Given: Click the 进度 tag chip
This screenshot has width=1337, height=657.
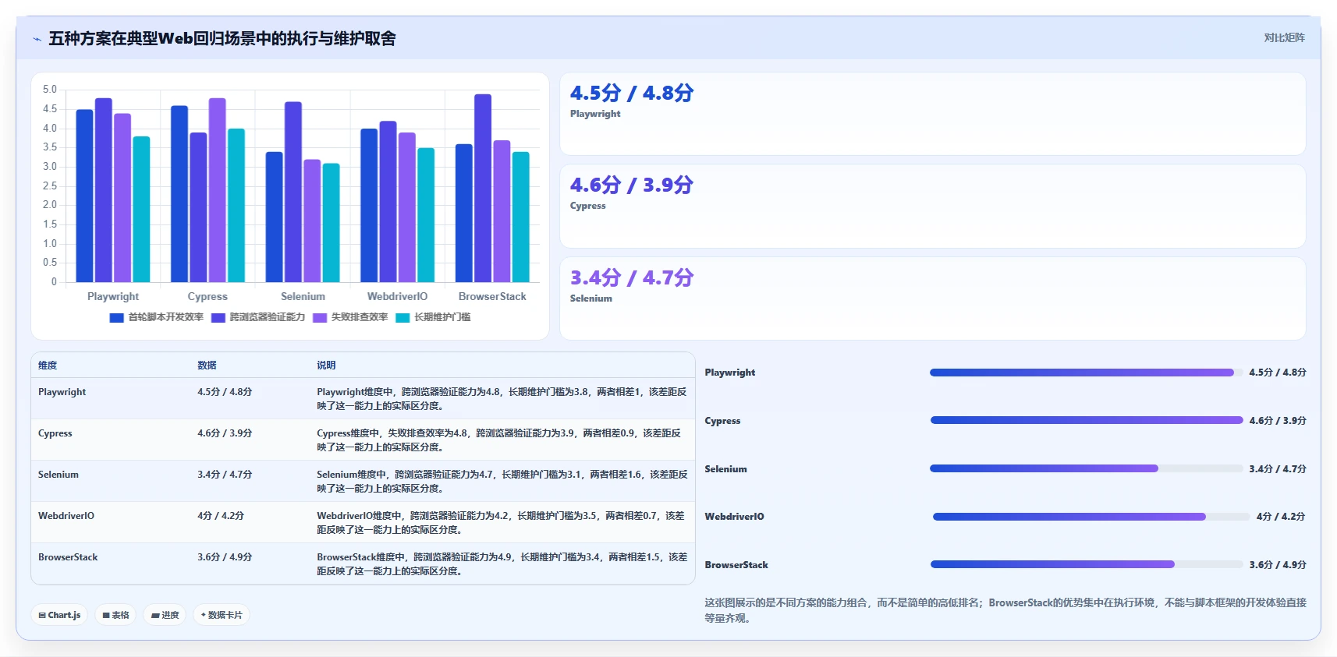Looking at the screenshot, I should point(165,615).
